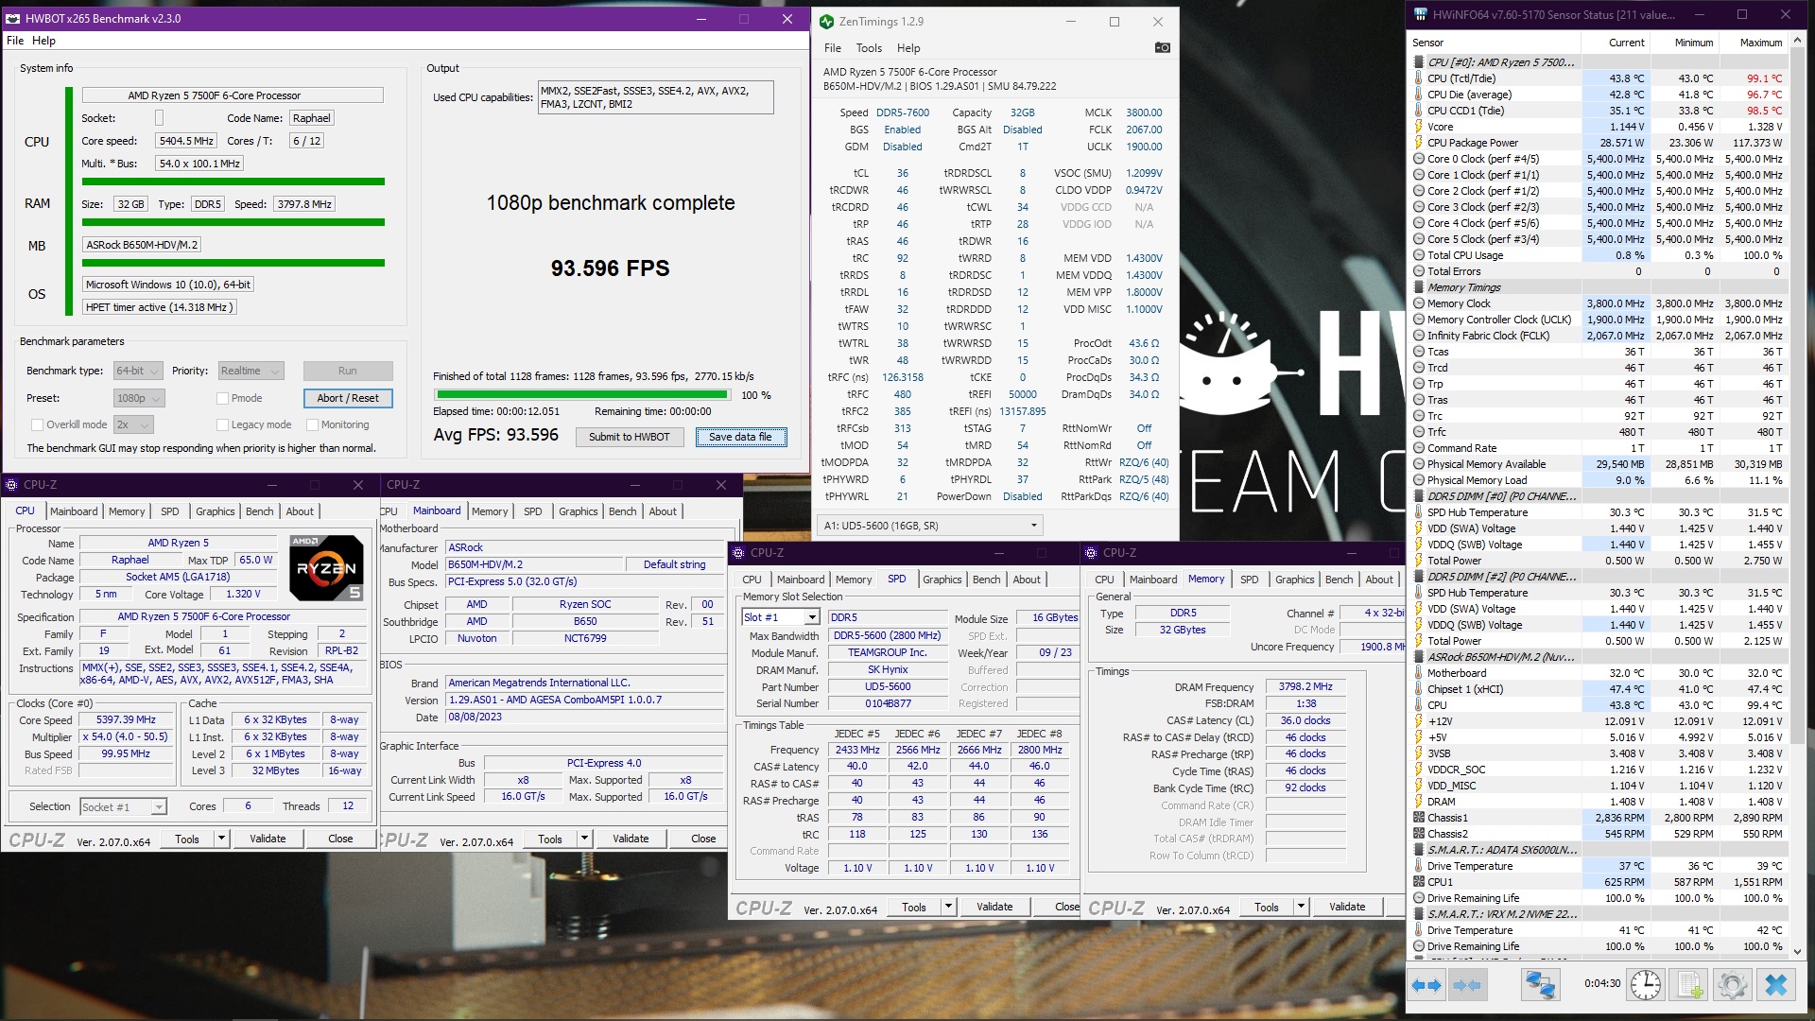Click the HWiNFO64 title bar icon
The height and width of the screenshot is (1021, 1815).
pos(1420,14)
